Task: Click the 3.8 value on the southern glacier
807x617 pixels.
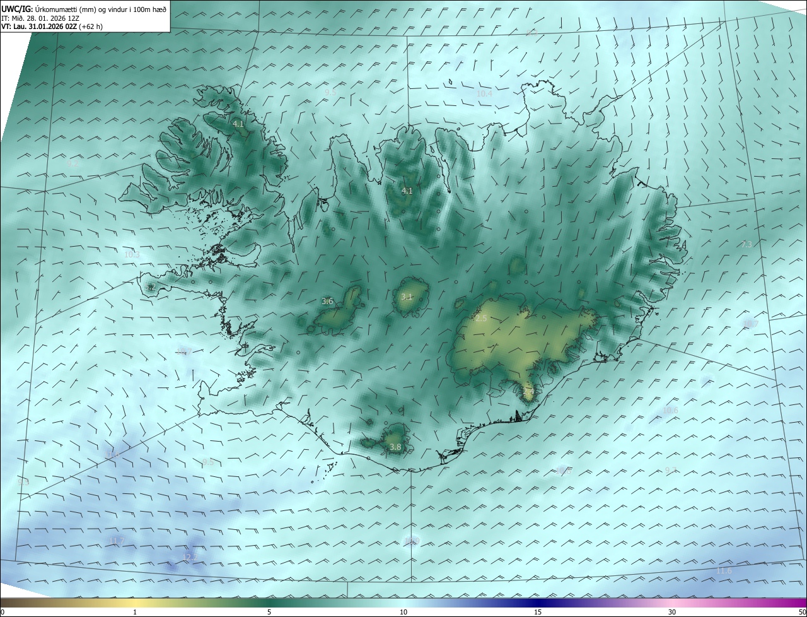Action: [395, 447]
